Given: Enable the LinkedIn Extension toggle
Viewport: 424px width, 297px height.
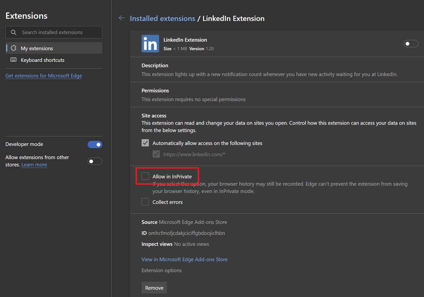Looking at the screenshot, I should point(411,44).
